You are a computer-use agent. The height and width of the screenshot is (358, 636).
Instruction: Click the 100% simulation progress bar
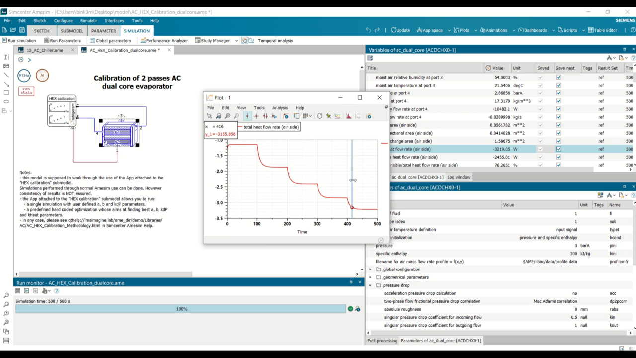pyautogui.click(x=181, y=309)
